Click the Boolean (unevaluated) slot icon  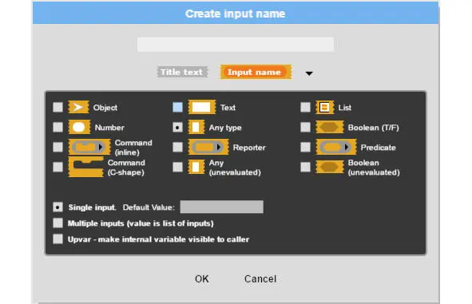(x=329, y=167)
